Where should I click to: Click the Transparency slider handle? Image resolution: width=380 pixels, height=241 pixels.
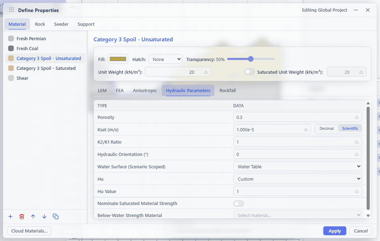(x=251, y=59)
